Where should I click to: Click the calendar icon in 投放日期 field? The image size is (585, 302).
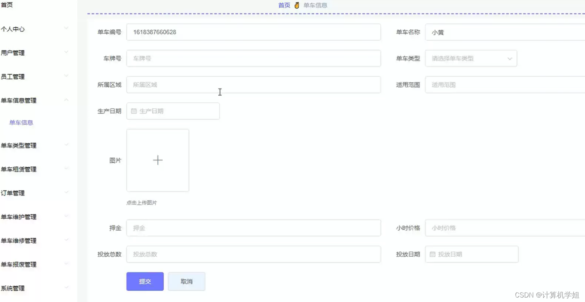tap(432, 254)
